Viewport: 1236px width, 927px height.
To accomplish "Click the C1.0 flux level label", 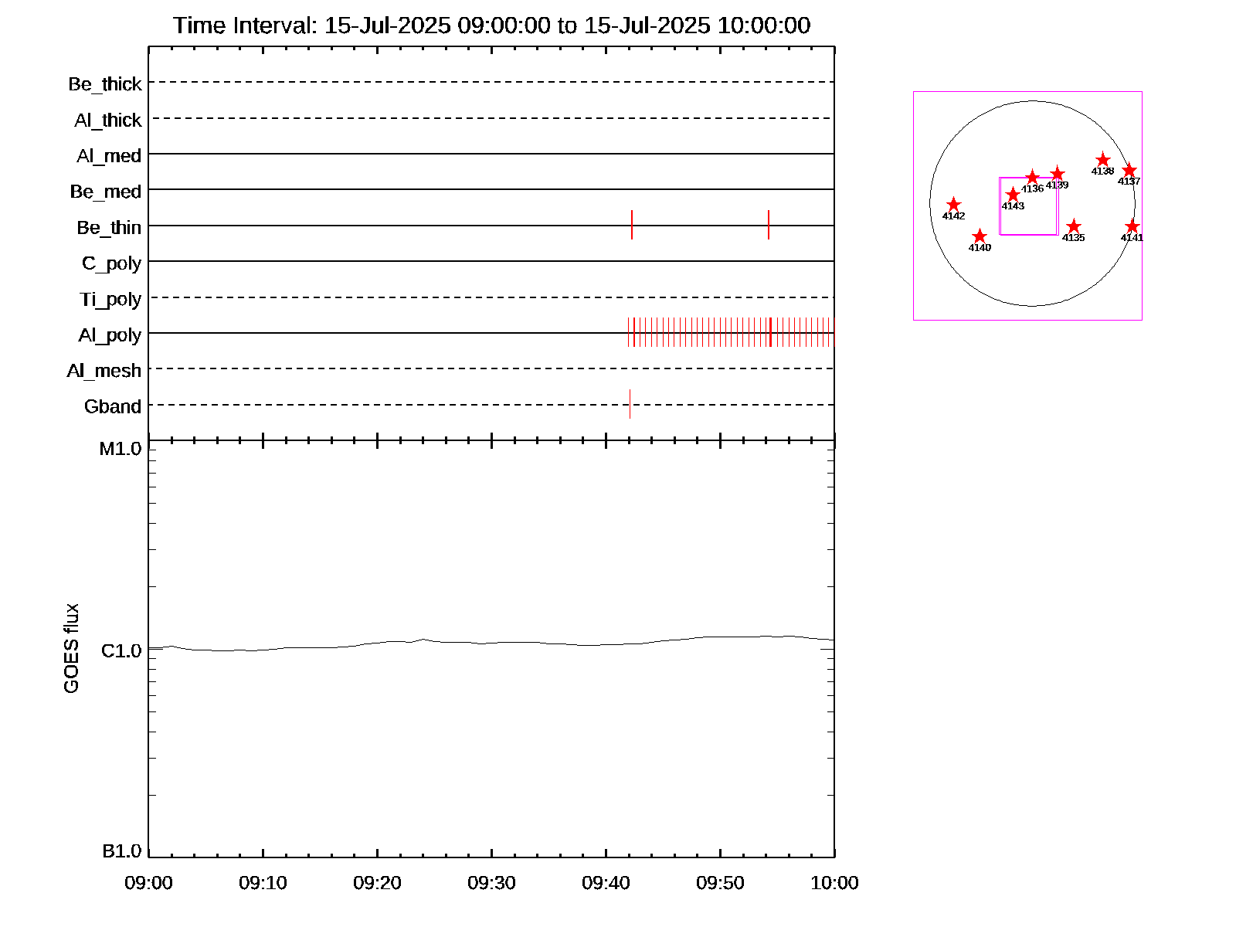I will [121, 651].
